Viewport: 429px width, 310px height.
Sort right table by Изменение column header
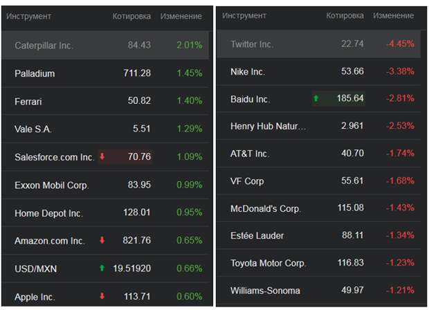pyautogui.click(x=393, y=16)
